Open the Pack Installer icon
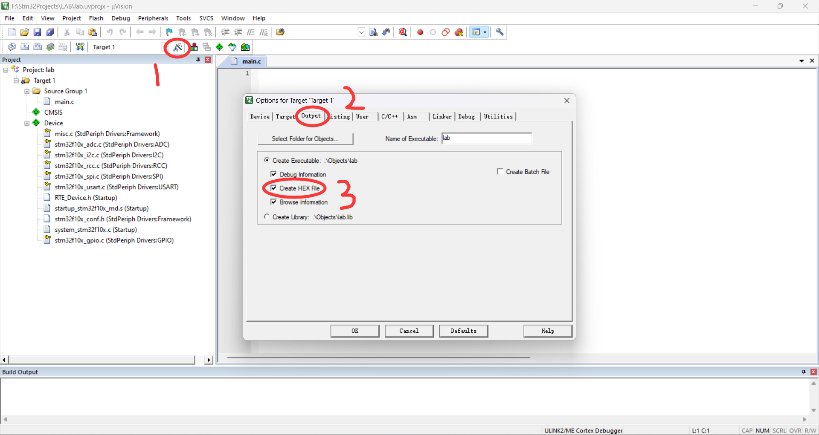The height and width of the screenshot is (435, 819). (x=245, y=47)
